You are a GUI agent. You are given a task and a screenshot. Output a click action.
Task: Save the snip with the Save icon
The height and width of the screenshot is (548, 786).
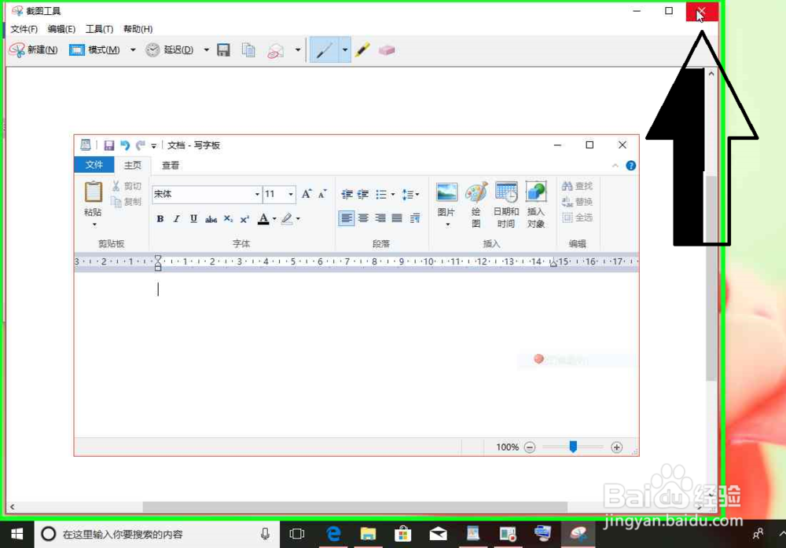point(224,49)
